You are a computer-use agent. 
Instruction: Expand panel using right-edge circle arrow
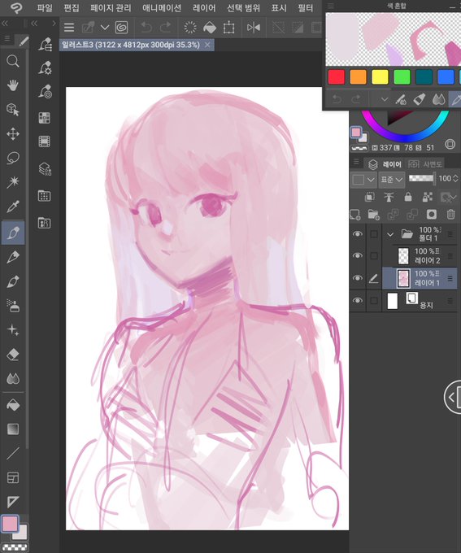point(453,397)
